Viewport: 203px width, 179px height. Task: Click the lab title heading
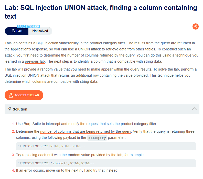101,12
